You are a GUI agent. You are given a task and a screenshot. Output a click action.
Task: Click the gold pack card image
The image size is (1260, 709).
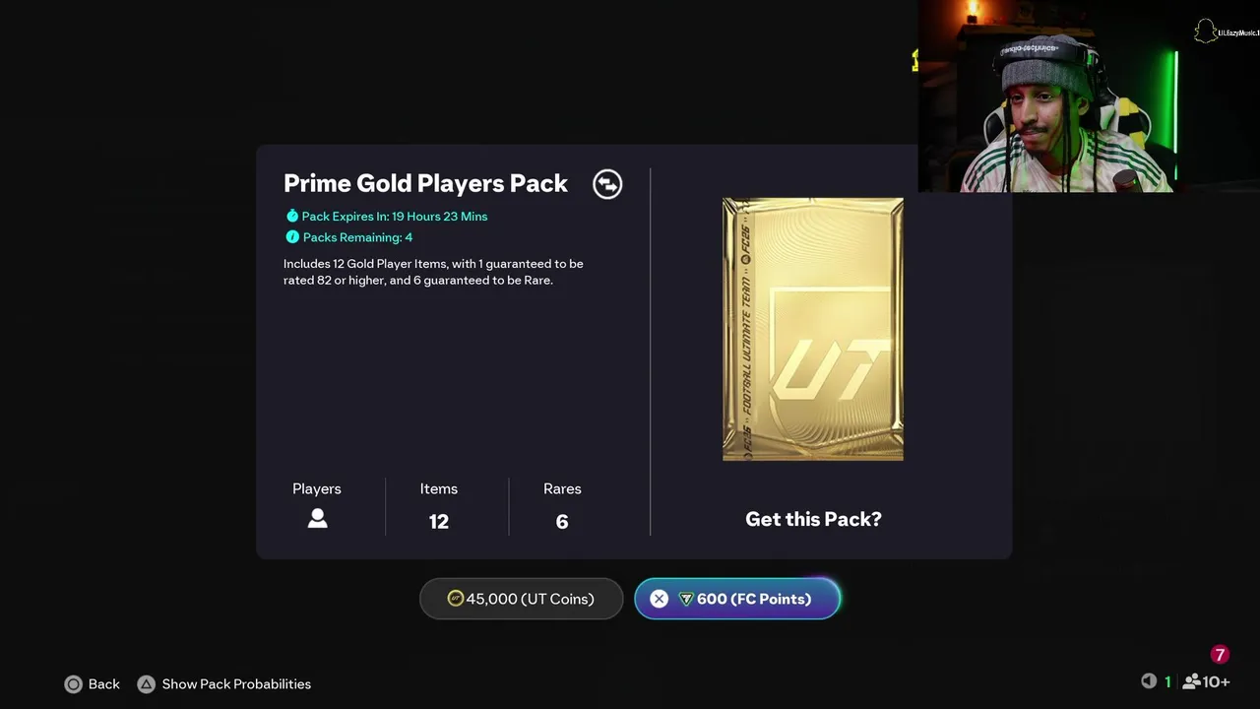813,329
